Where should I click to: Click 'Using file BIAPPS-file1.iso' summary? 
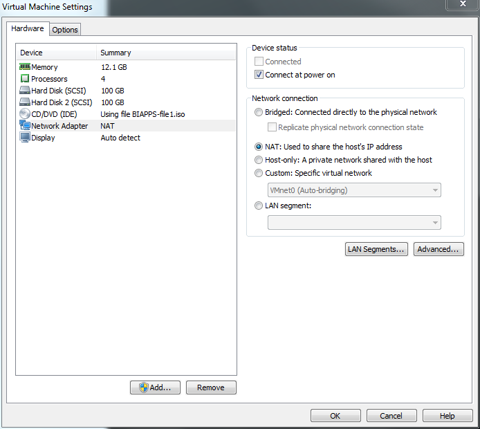point(142,114)
